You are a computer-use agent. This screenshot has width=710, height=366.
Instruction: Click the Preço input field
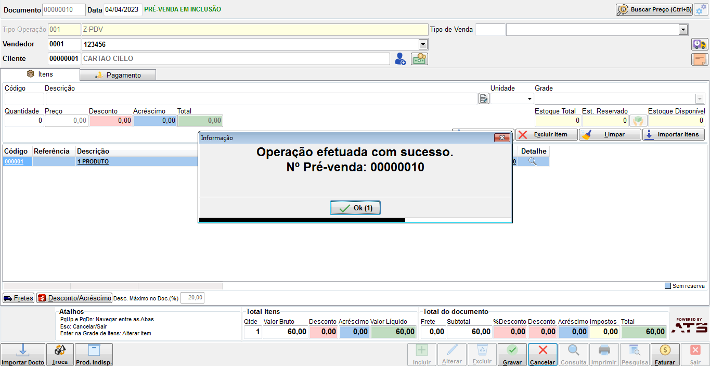click(x=67, y=121)
